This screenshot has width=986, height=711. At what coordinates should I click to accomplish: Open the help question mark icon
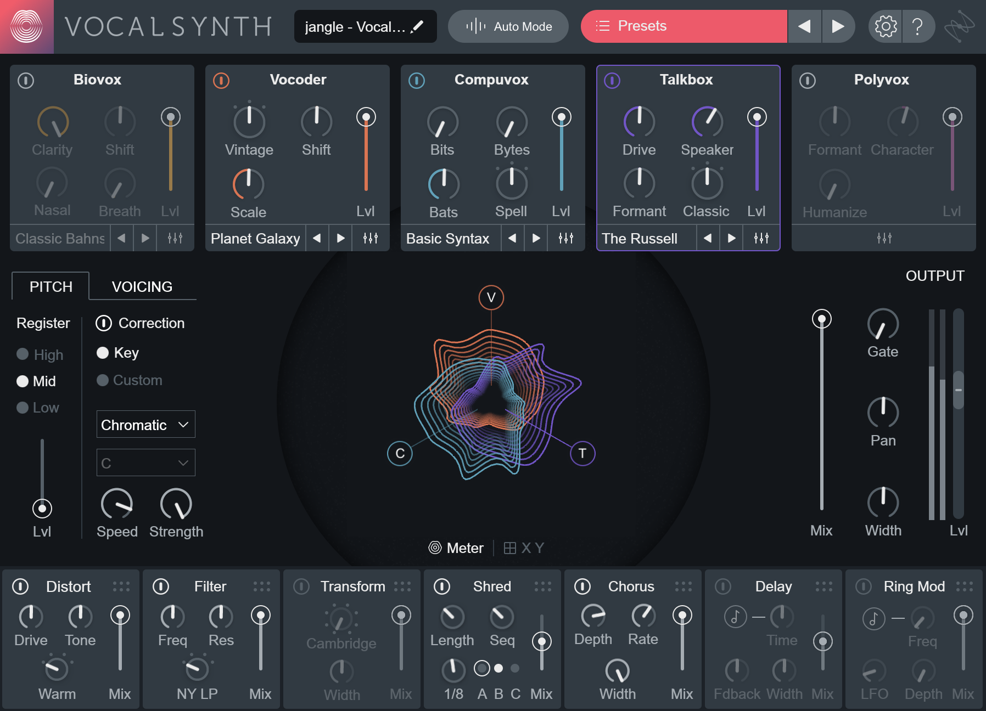pyautogui.click(x=917, y=26)
